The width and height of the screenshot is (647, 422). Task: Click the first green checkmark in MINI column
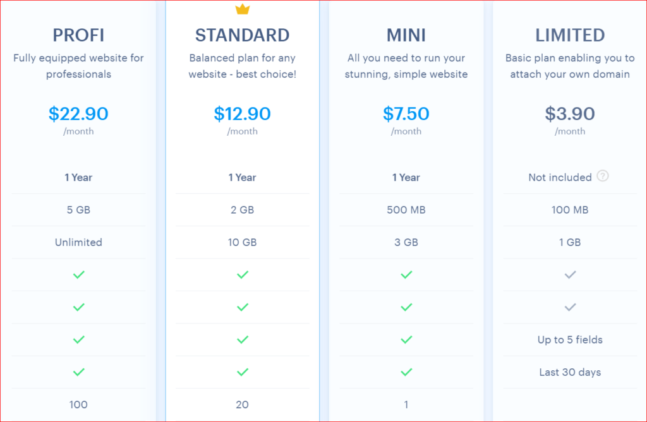coord(406,275)
